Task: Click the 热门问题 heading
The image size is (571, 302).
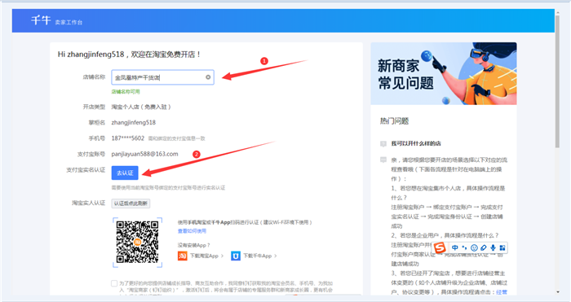Action: [394, 121]
